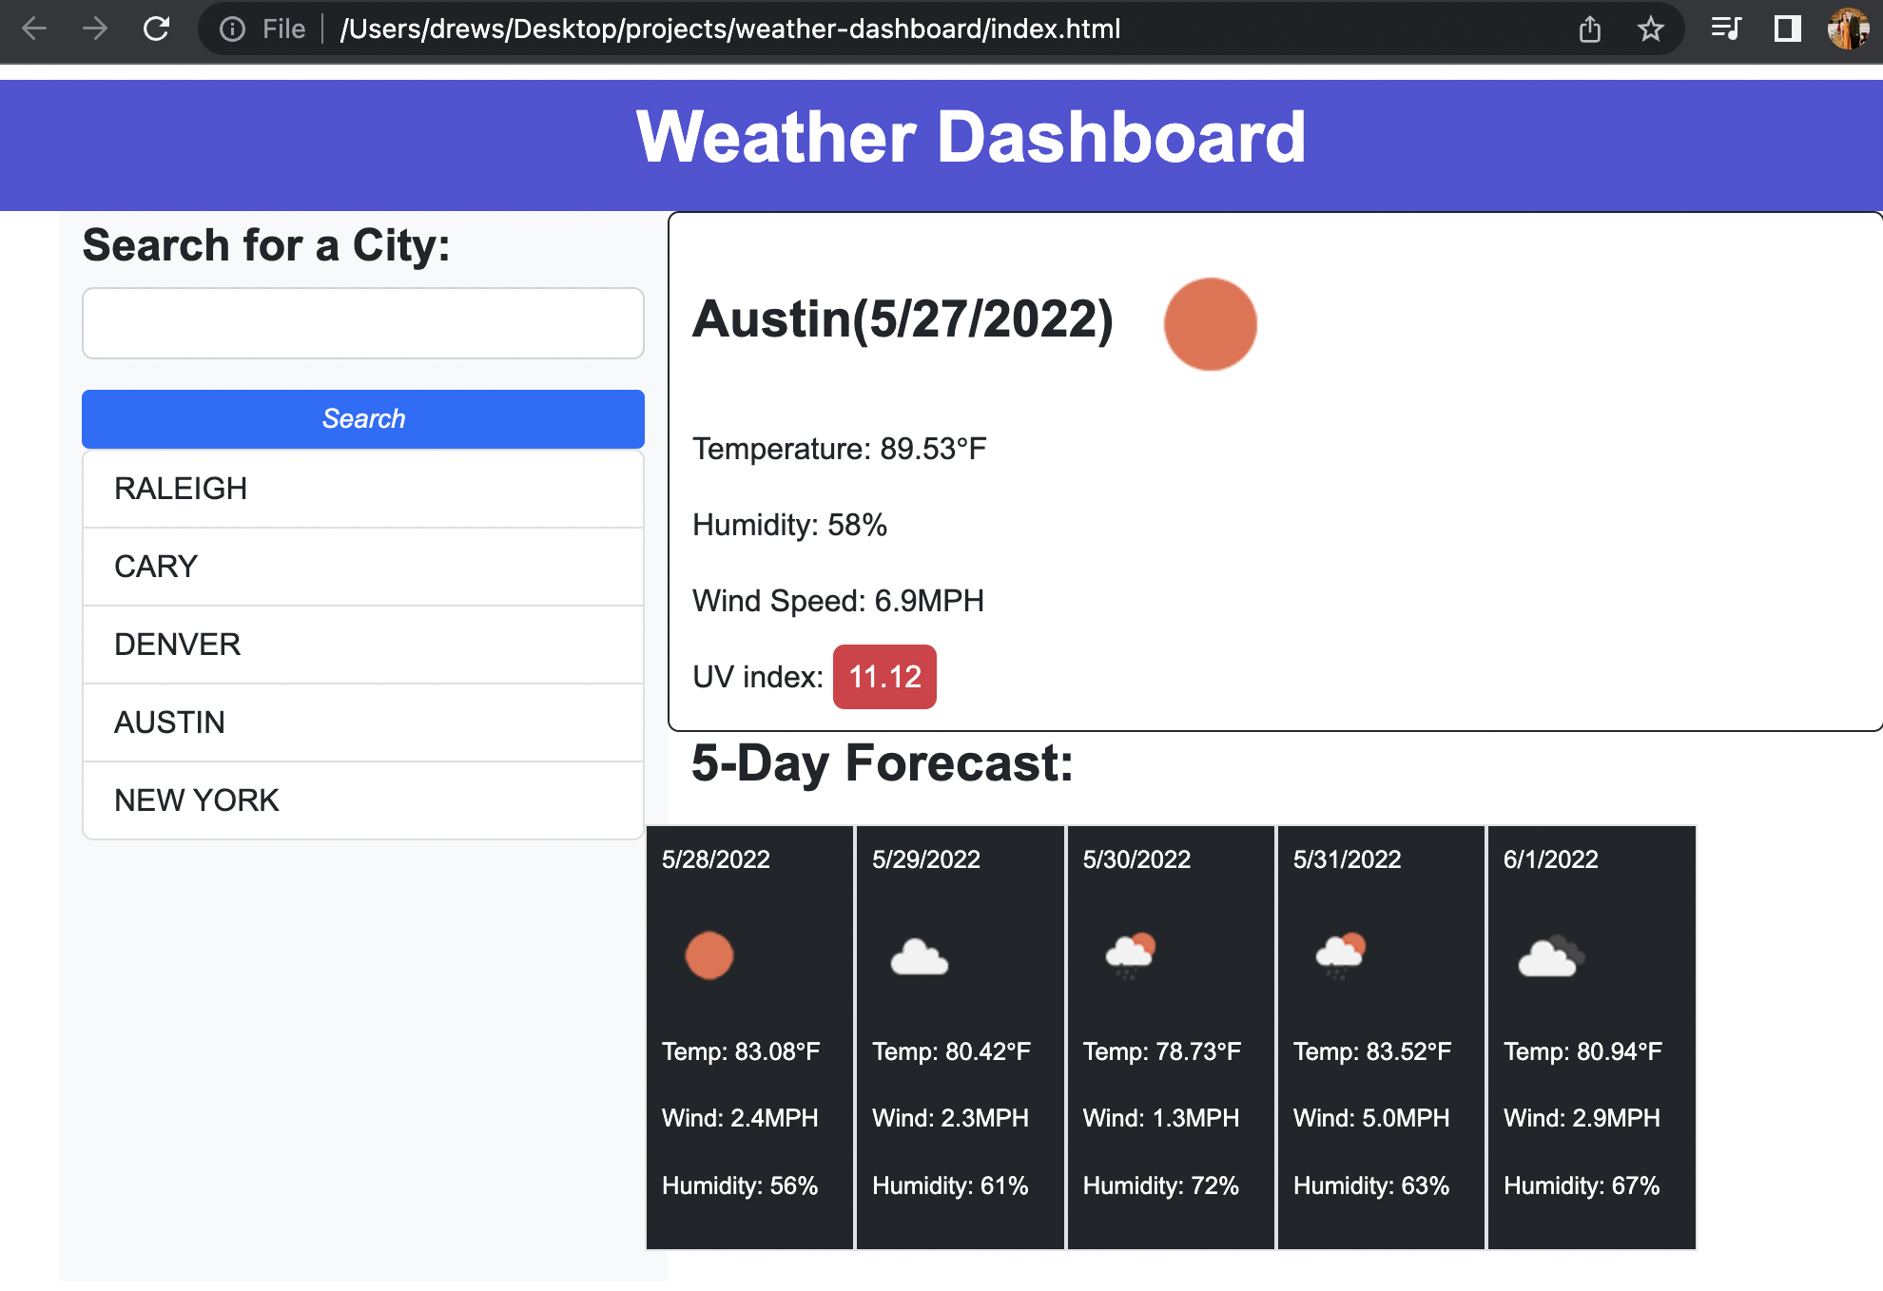Viewport: 1883px width, 1291px height.
Task: Toggle the browser side panel icon
Action: [x=1787, y=29]
